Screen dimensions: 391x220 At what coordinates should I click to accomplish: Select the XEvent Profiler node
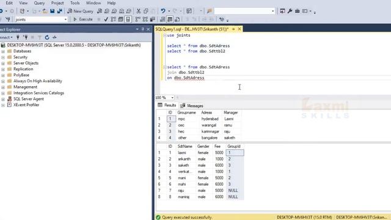(26, 105)
